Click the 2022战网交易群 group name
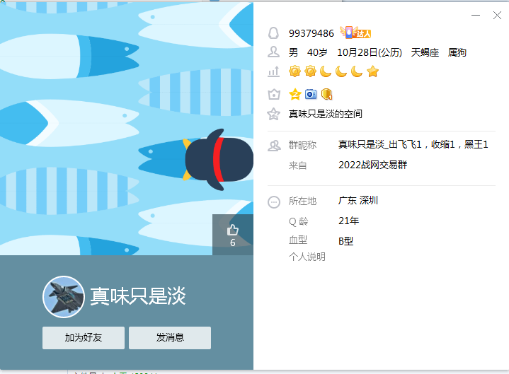The image size is (509, 374). (x=372, y=165)
